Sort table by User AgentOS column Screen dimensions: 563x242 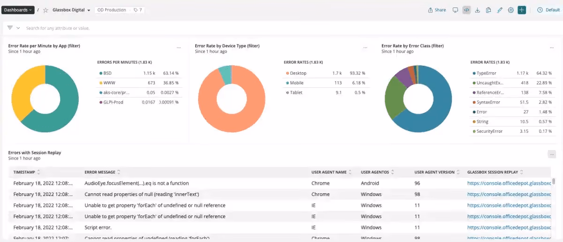378,172
